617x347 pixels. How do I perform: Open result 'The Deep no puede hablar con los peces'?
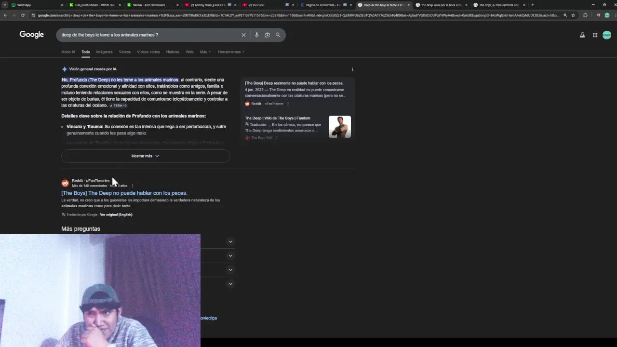tap(124, 193)
